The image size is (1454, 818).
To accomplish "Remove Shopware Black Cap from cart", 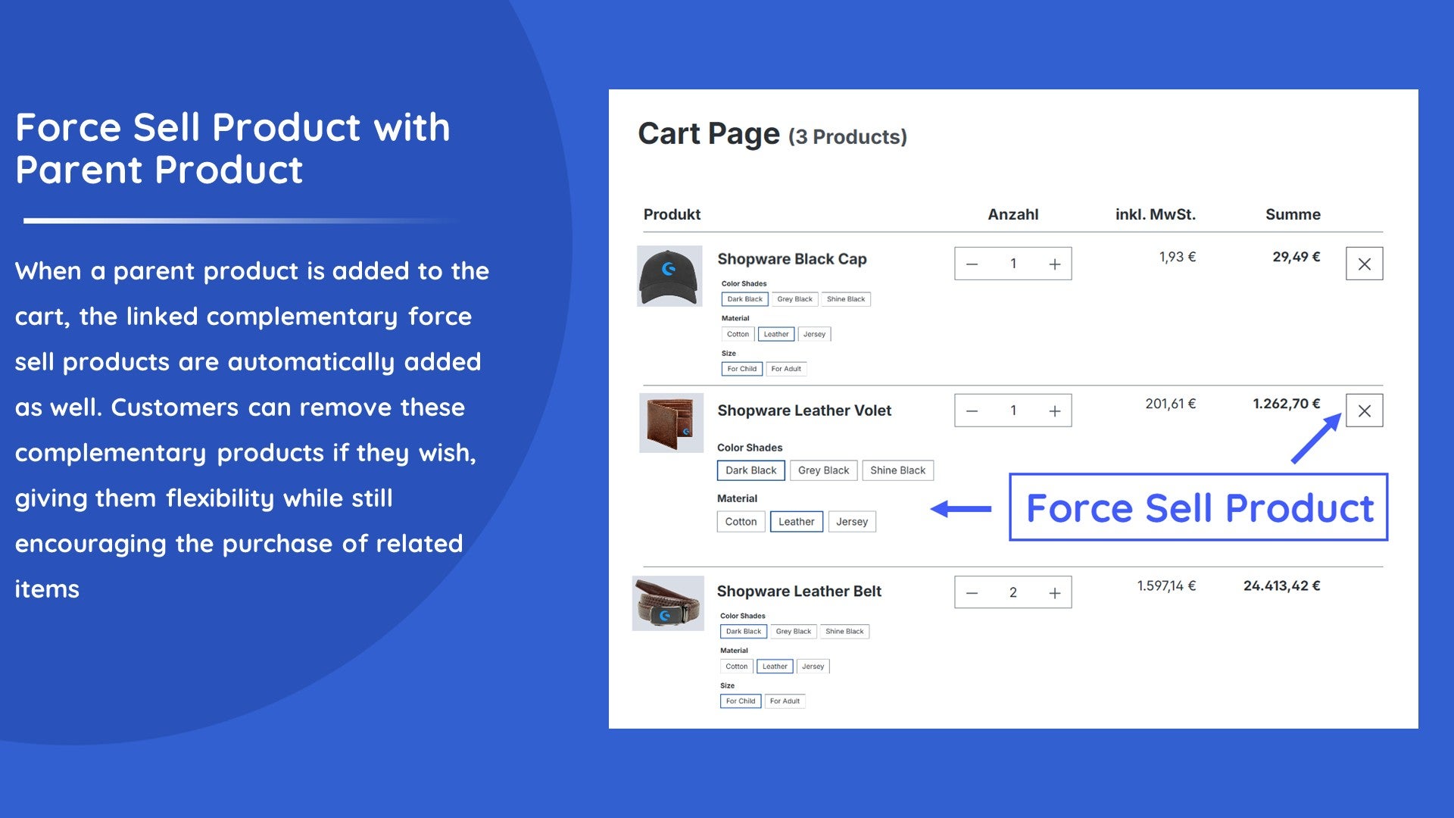I will (x=1364, y=264).
